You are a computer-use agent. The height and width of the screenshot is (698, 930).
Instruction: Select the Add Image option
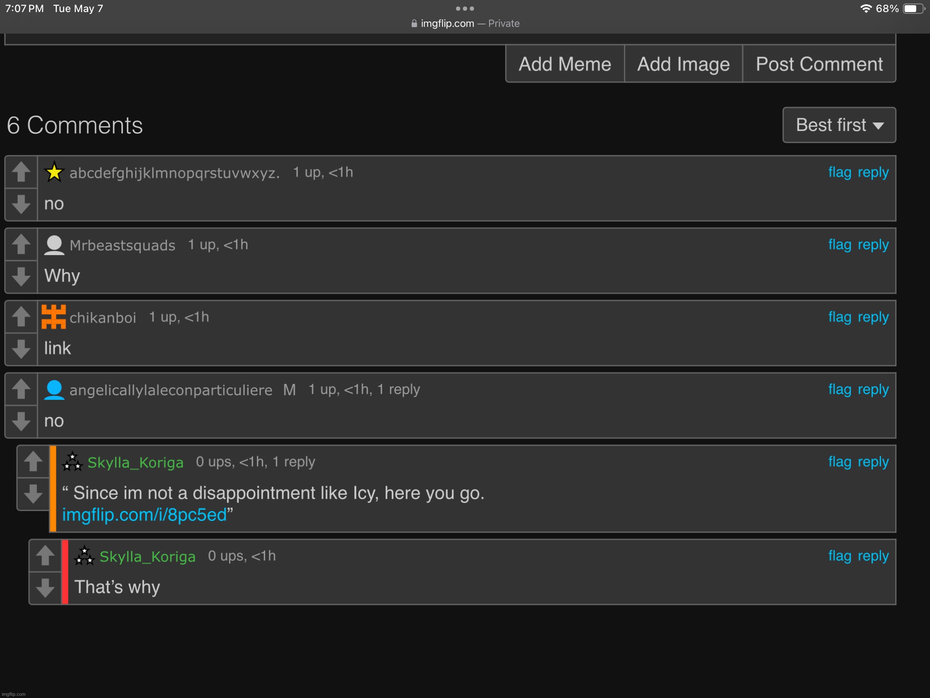pyautogui.click(x=683, y=64)
